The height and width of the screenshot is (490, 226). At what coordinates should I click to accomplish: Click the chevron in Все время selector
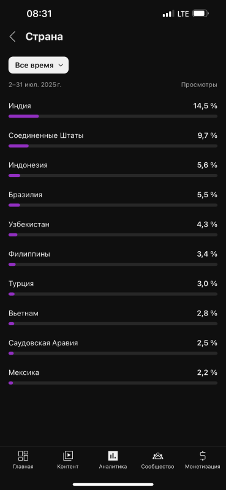[61, 66]
